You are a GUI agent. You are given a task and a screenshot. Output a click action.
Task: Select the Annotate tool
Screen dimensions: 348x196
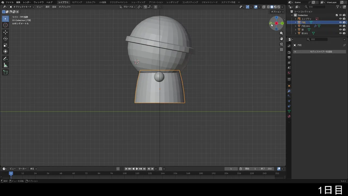click(x=5, y=59)
